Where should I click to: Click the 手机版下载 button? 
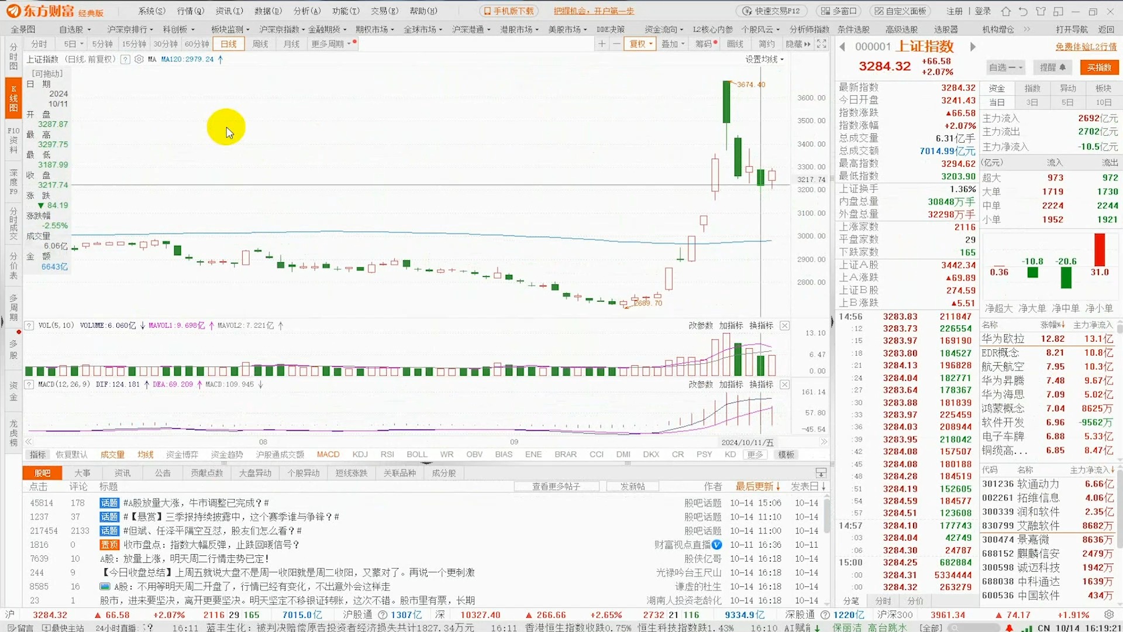(x=509, y=11)
